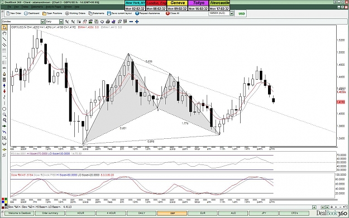349x218 pixels.
Task: Click the chart scroll left arrow
Action: pyautogui.click(x=314, y=207)
